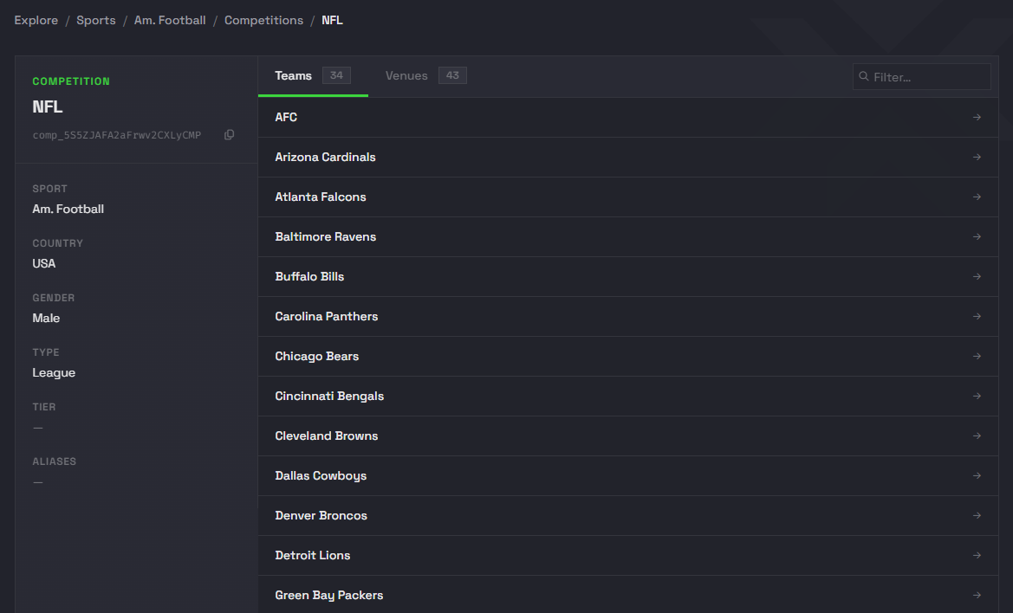This screenshot has height=613, width=1013.
Task: Open the Arizona Cardinals team
Action: (x=628, y=158)
